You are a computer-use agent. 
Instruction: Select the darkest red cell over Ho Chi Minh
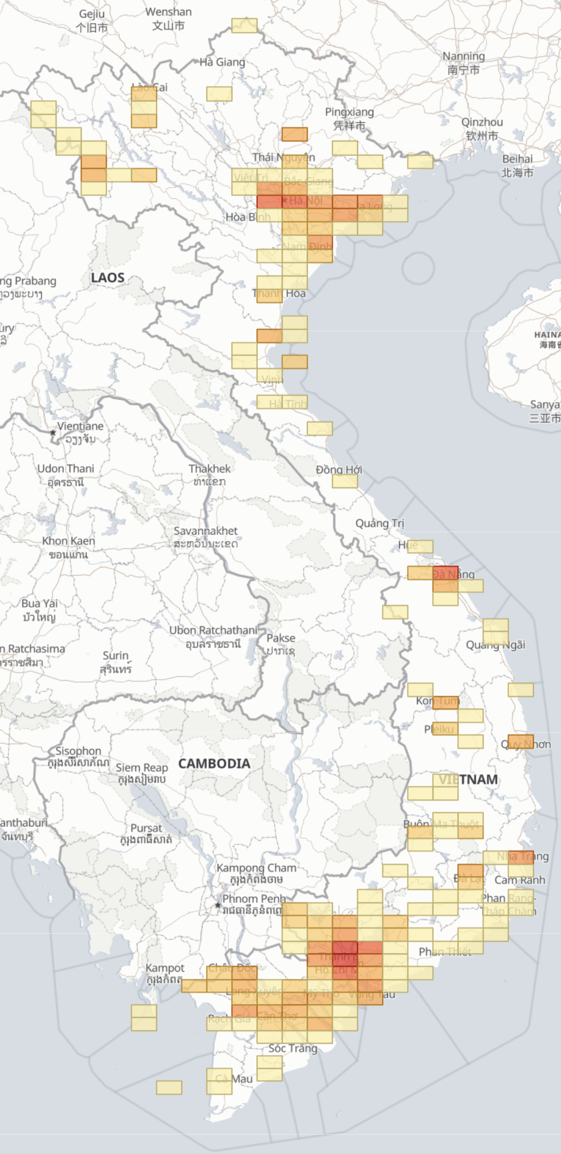click(x=345, y=947)
